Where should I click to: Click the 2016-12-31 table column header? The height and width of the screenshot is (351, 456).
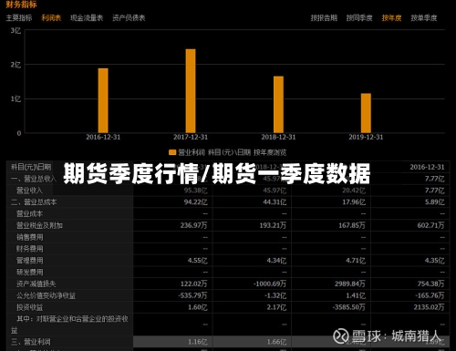tap(427, 167)
